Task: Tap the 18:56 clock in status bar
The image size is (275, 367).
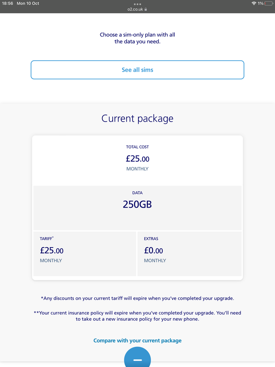Action: coord(7,3)
